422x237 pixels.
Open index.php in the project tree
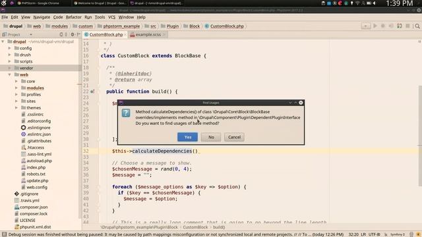click(x=36, y=167)
